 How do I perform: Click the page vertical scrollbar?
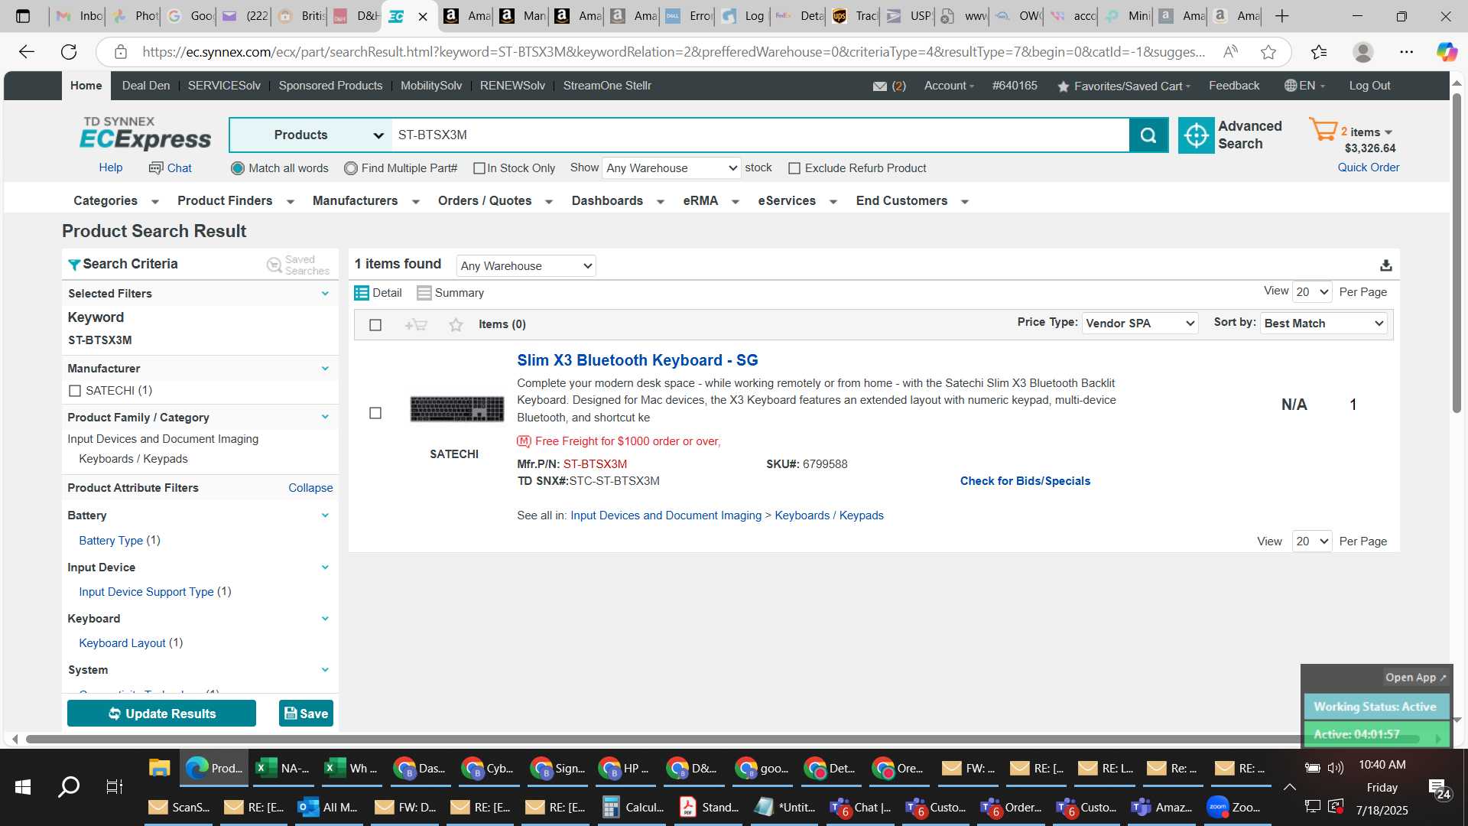tap(1457, 252)
